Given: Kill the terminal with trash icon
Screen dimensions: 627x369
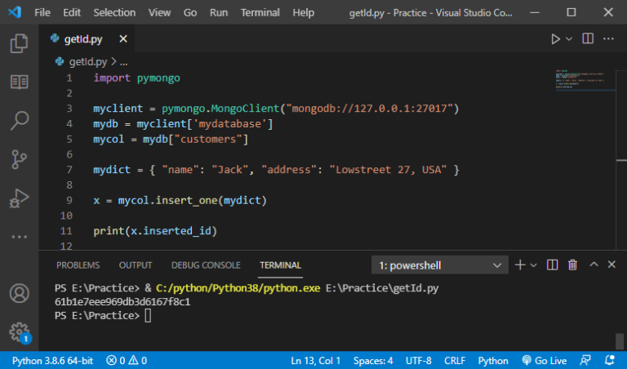Looking at the screenshot, I should [572, 265].
